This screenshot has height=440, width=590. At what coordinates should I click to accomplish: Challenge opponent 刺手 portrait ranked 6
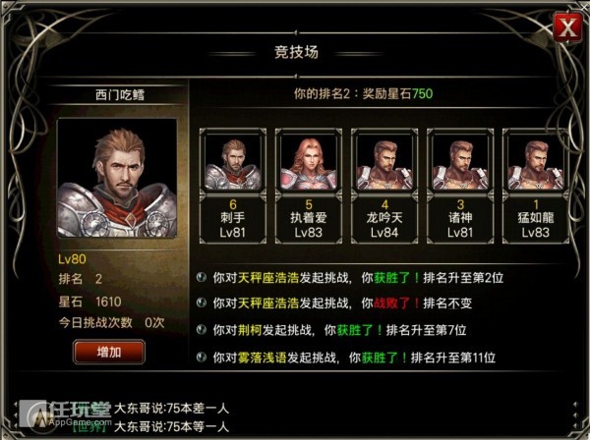tap(233, 162)
